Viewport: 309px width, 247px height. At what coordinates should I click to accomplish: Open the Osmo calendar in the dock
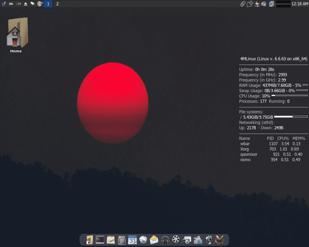point(132,240)
